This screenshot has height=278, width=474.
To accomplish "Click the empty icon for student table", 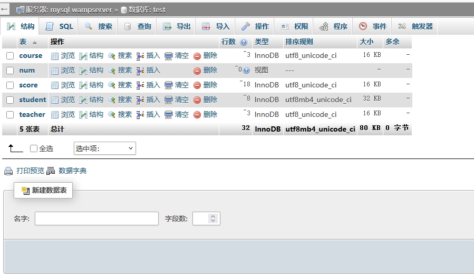I will click(x=169, y=100).
